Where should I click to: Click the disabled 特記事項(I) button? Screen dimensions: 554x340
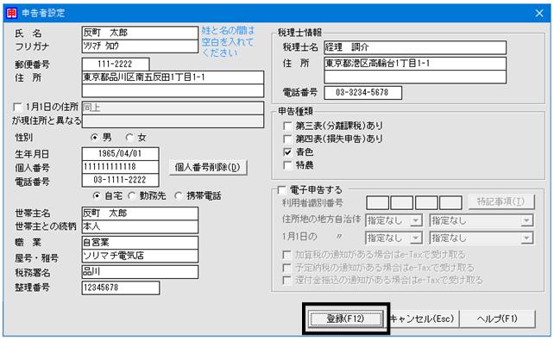click(501, 202)
